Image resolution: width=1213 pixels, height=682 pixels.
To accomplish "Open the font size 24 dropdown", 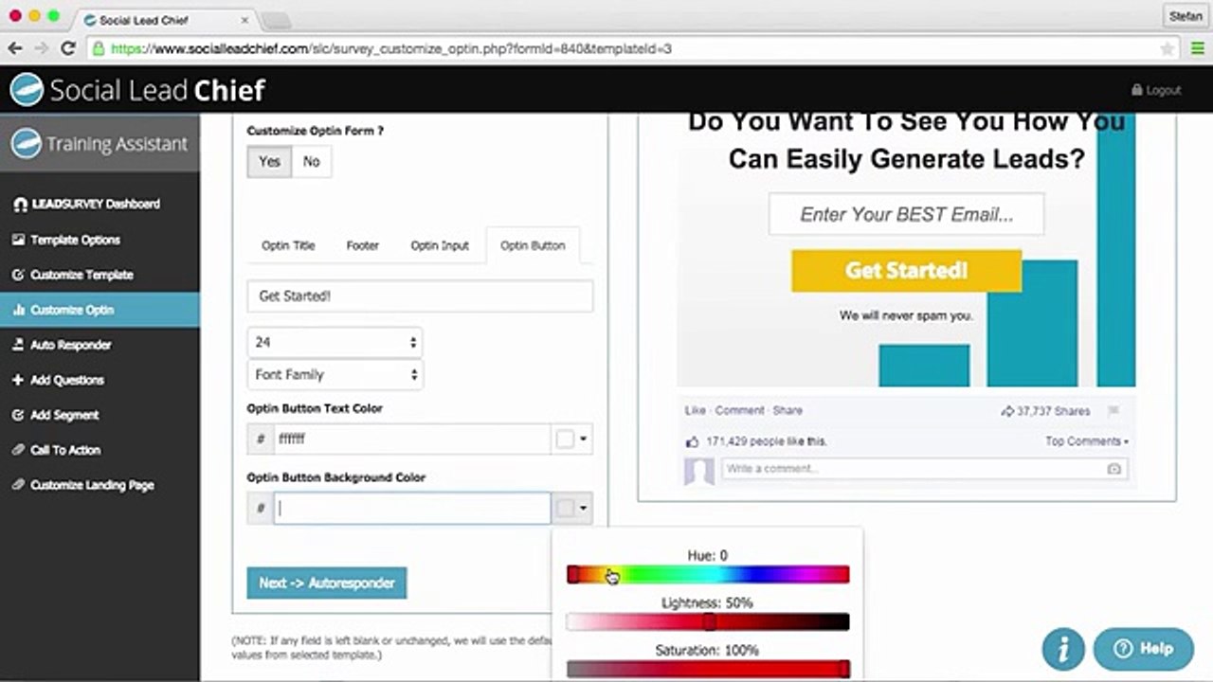I will (335, 342).
